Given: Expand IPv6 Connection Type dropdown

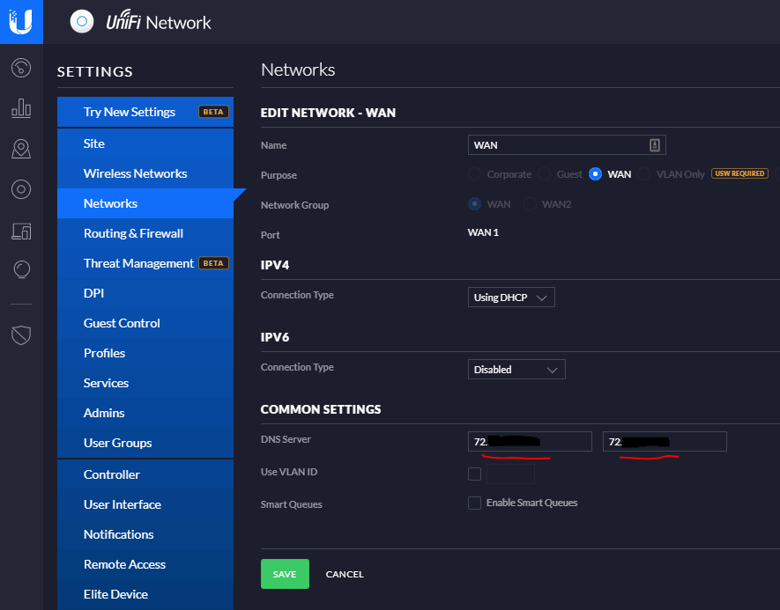Looking at the screenshot, I should pyautogui.click(x=516, y=370).
